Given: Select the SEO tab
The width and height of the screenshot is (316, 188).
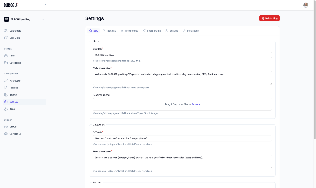Looking at the screenshot, I should 93,31.
